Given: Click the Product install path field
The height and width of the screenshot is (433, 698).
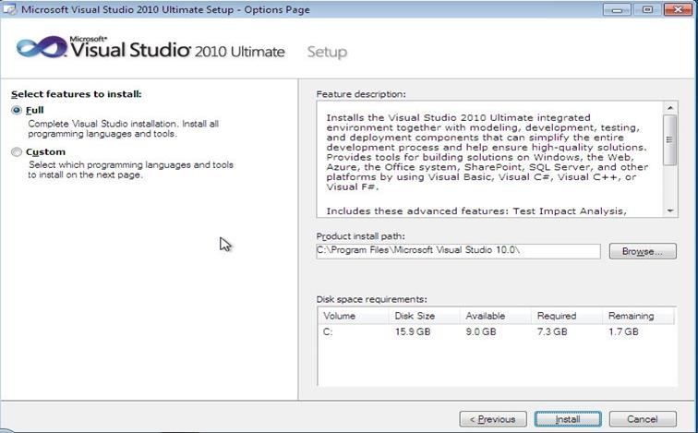Looking at the screenshot, I should [x=458, y=251].
